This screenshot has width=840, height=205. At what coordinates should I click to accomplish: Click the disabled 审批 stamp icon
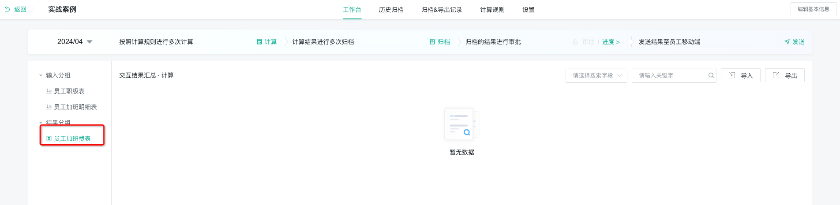point(575,42)
